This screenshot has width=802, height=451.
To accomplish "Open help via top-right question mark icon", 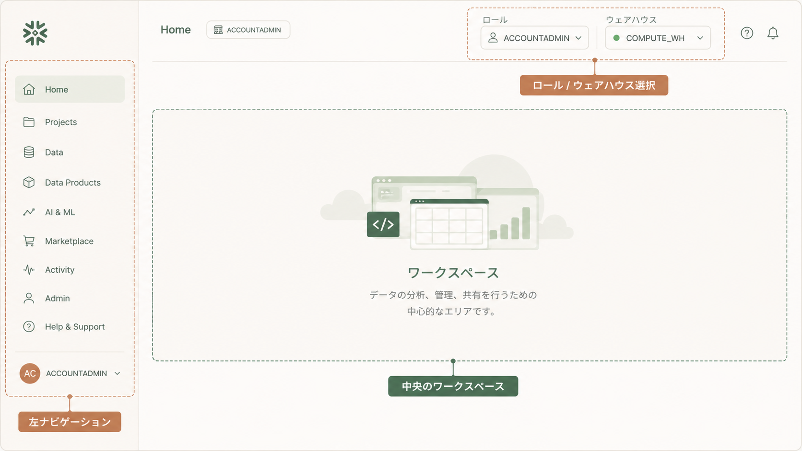I will coord(747,33).
